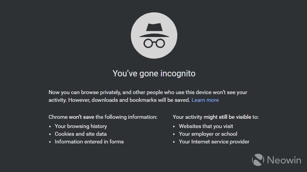
Task: Select "Your Internet service provider" list item
Action: click(214, 142)
